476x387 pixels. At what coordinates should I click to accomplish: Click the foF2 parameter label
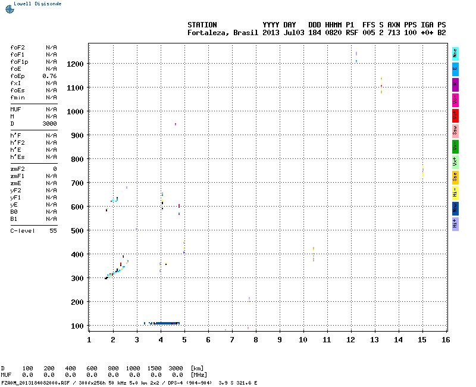(17, 48)
